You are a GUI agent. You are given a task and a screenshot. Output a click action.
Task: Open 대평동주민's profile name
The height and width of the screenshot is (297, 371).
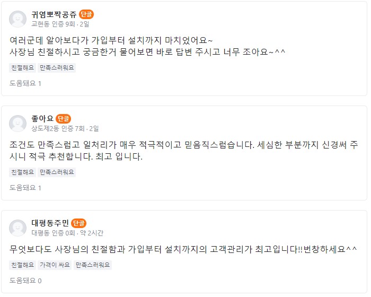(50, 223)
